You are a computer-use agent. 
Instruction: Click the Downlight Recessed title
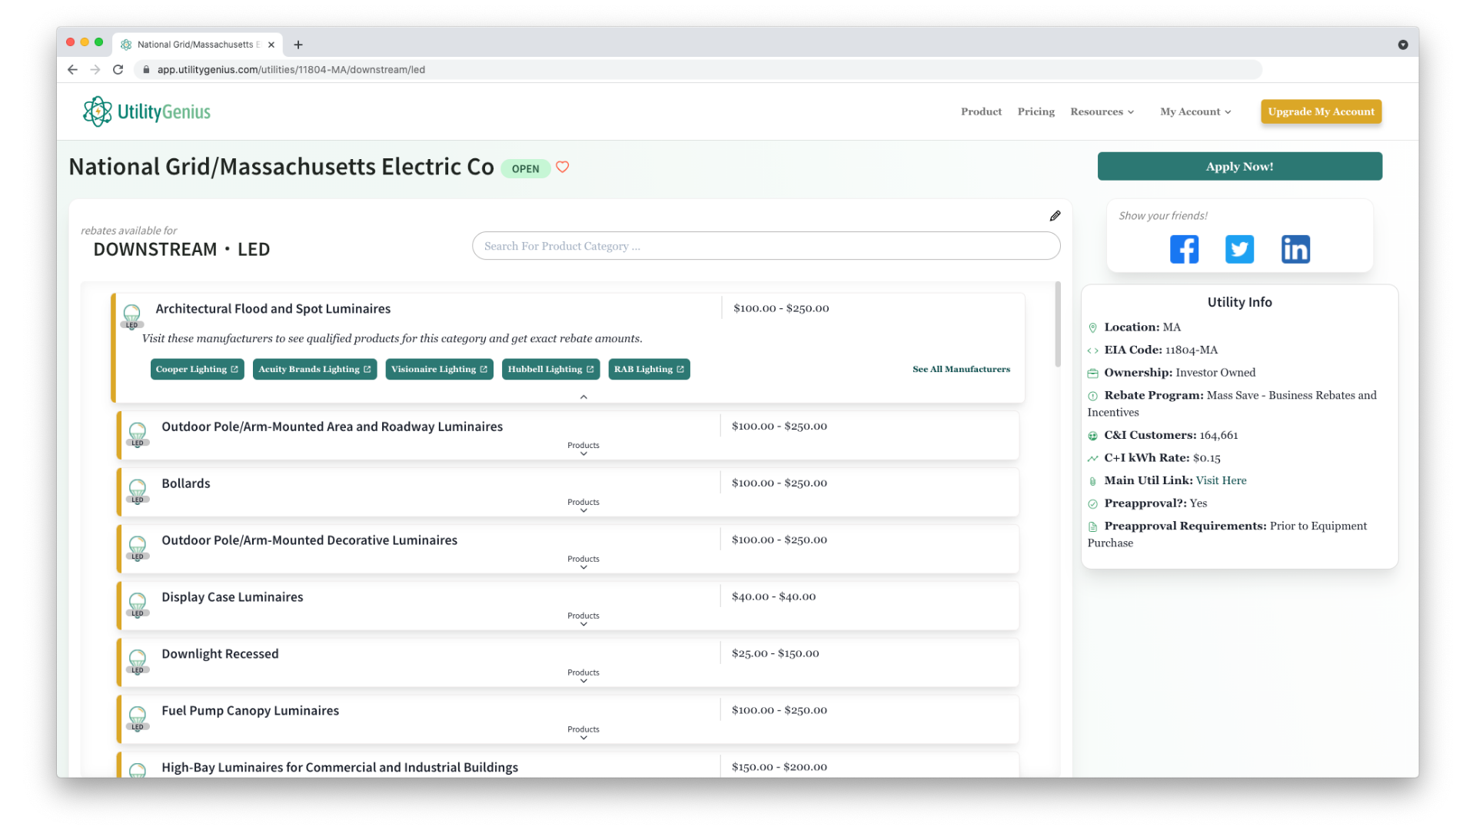click(x=220, y=654)
